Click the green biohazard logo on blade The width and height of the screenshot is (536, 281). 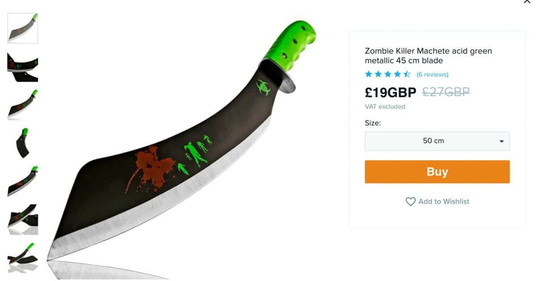(x=264, y=87)
